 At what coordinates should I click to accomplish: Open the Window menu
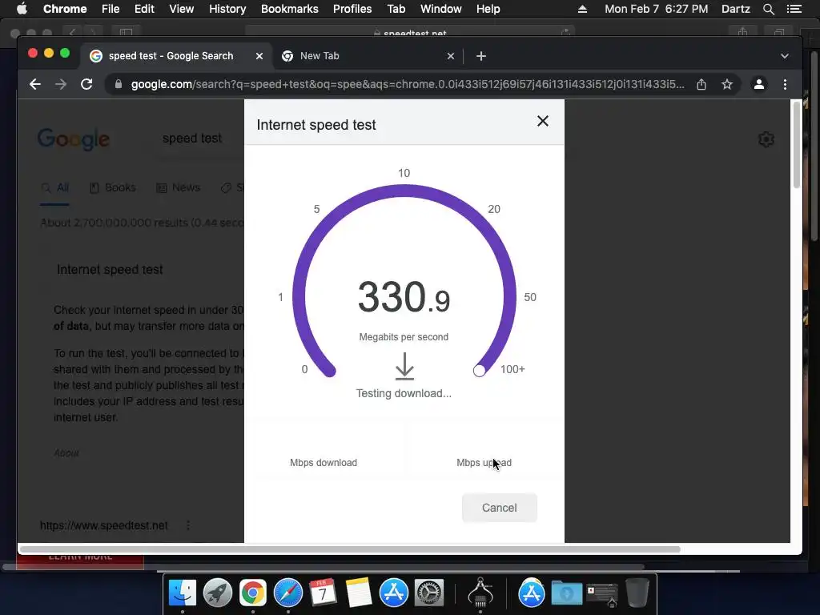pos(441,9)
